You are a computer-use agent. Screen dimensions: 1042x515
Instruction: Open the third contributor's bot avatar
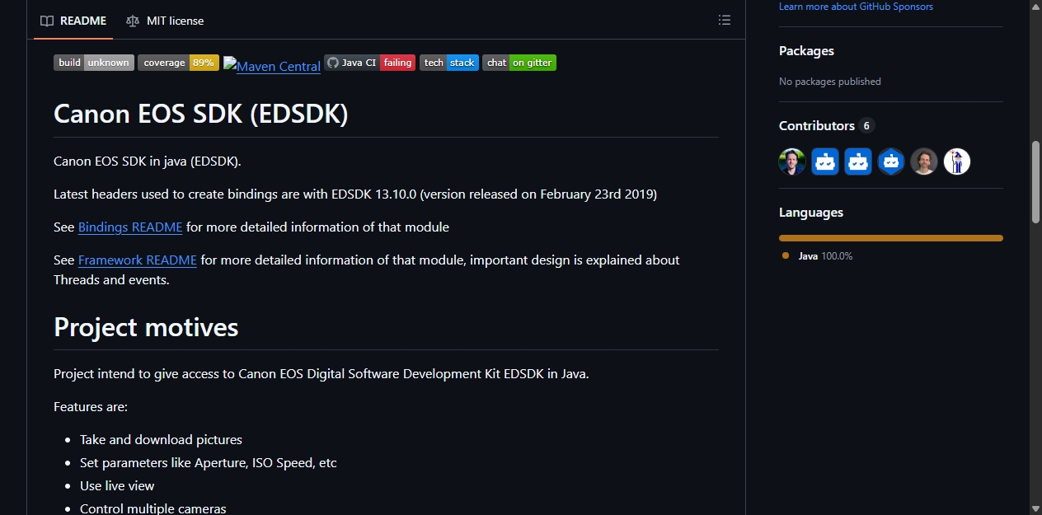pyautogui.click(x=858, y=162)
